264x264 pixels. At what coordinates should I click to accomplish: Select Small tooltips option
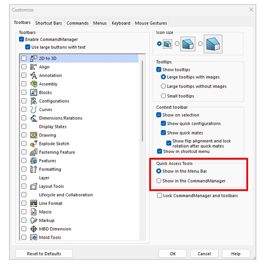163,96
